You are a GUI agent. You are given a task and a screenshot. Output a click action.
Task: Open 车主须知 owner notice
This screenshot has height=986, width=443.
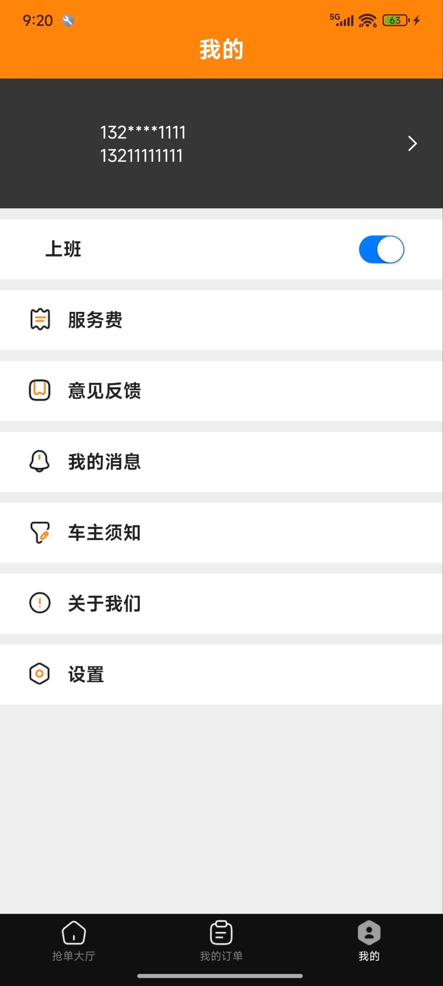[105, 533]
